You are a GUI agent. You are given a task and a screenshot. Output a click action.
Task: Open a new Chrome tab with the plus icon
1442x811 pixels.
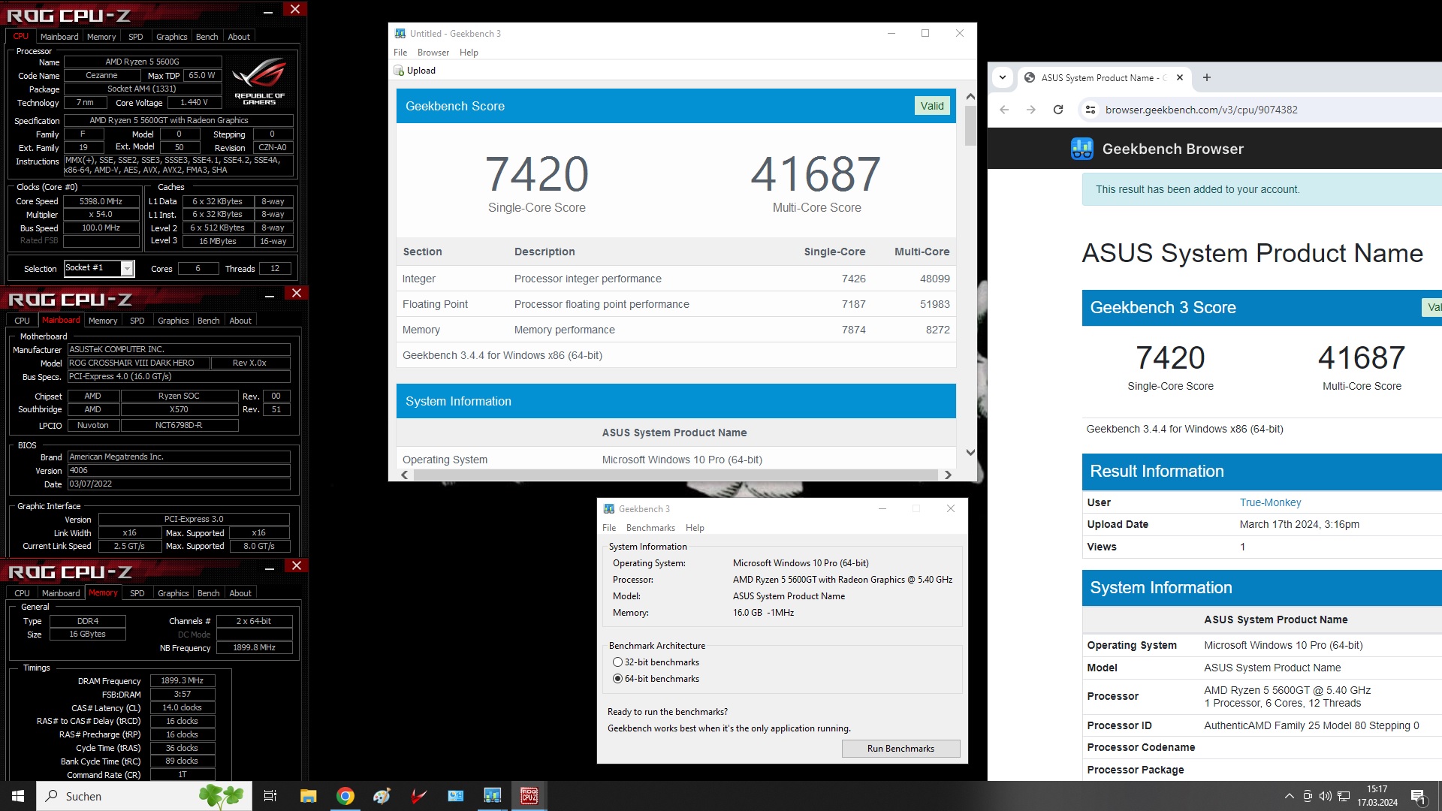click(1207, 77)
